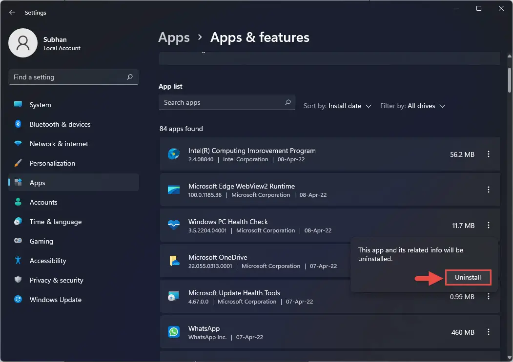Click the user profile avatar icon
The width and height of the screenshot is (513, 362).
23,43
